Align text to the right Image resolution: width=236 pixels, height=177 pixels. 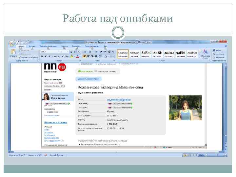pyautogui.click(x=92, y=56)
